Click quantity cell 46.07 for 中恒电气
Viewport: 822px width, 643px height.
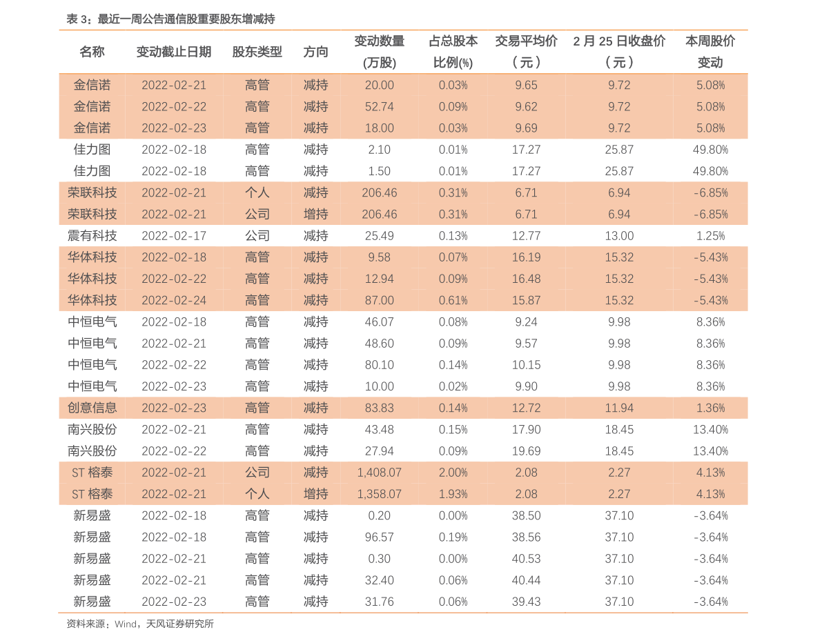pyautogui.click(x=379, y=321)
